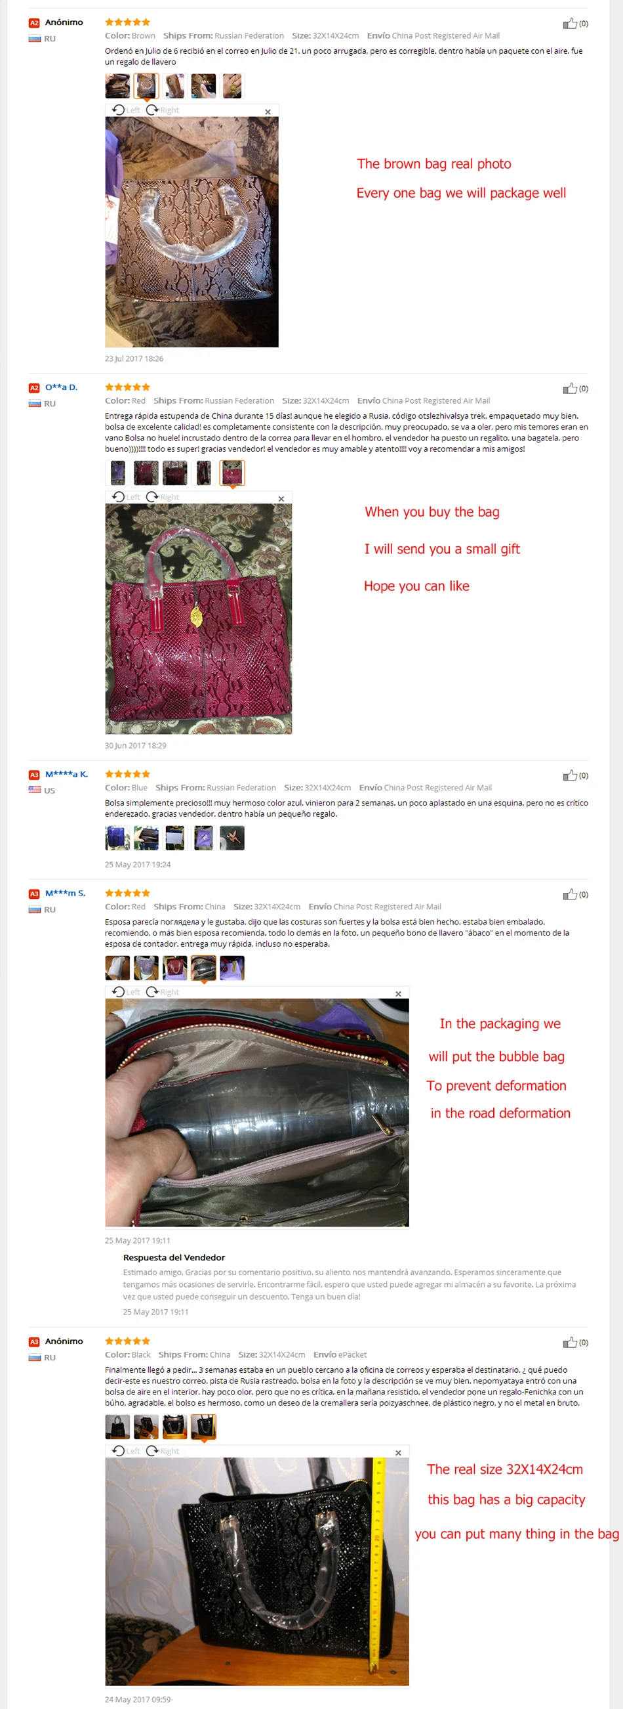This screenshot has height=1709, width=623.
Task: Click the thumbs-up on M***m S.'s review
Action: point(569,894)
